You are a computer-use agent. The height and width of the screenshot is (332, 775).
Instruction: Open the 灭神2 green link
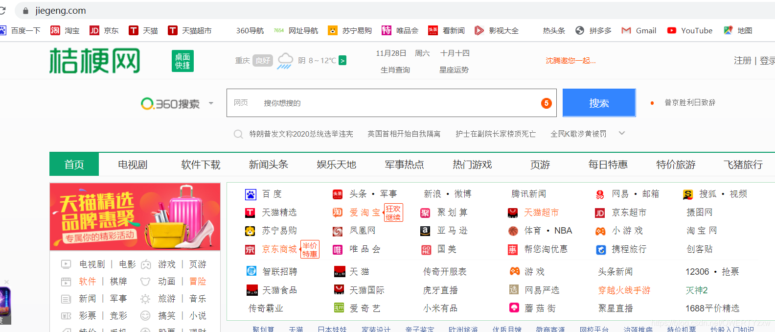(697, 290)
